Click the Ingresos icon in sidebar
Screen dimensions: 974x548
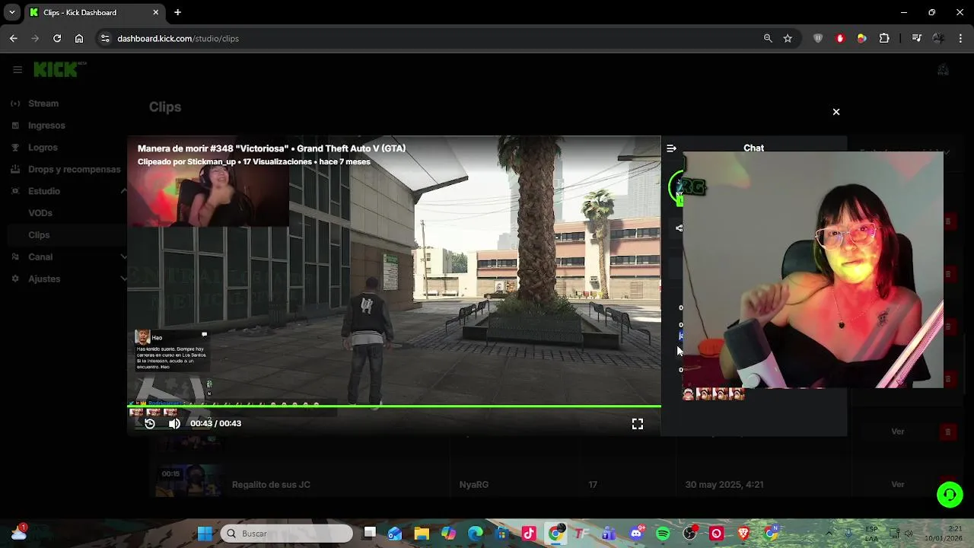[x=15, y=126]
